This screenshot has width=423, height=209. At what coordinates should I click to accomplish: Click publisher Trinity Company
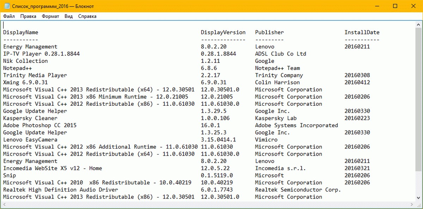point(279,75)
